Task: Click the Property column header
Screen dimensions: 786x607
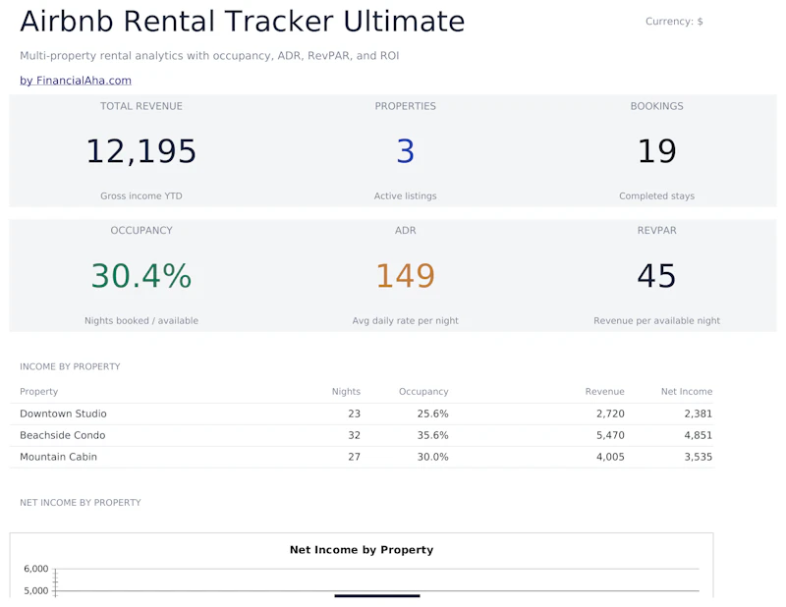Action: point(39,392)
